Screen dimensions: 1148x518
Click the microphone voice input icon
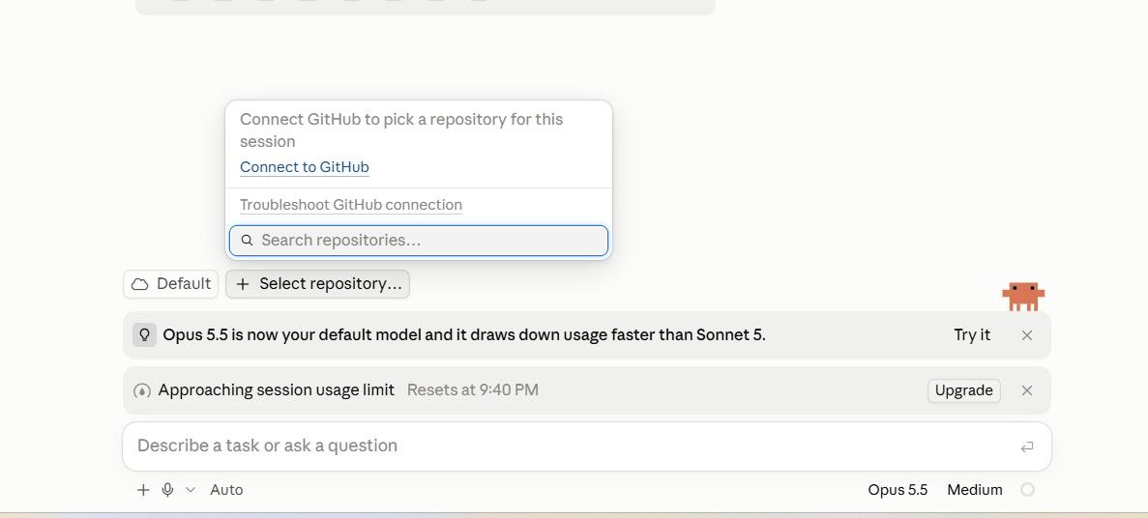167,490
